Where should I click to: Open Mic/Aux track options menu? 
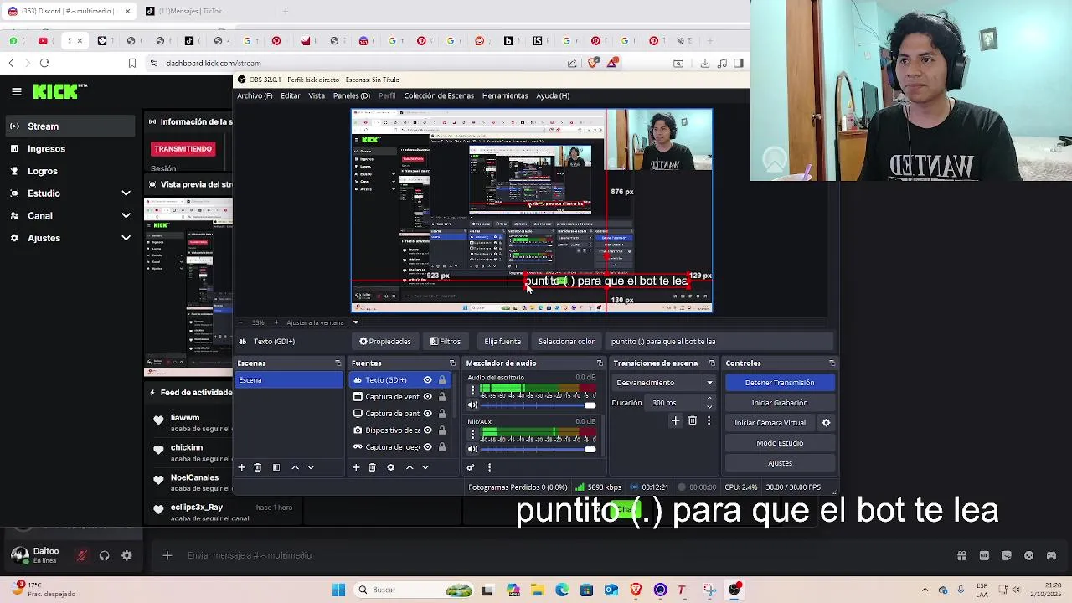(x=472, y=434)
